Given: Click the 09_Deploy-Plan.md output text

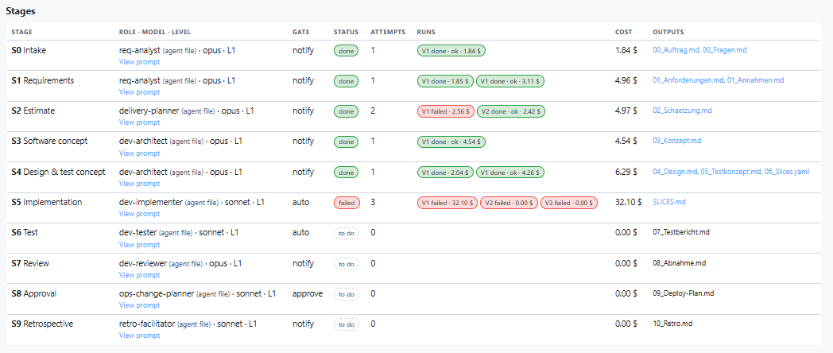Looking at the screenshot, I should [684, 293].
